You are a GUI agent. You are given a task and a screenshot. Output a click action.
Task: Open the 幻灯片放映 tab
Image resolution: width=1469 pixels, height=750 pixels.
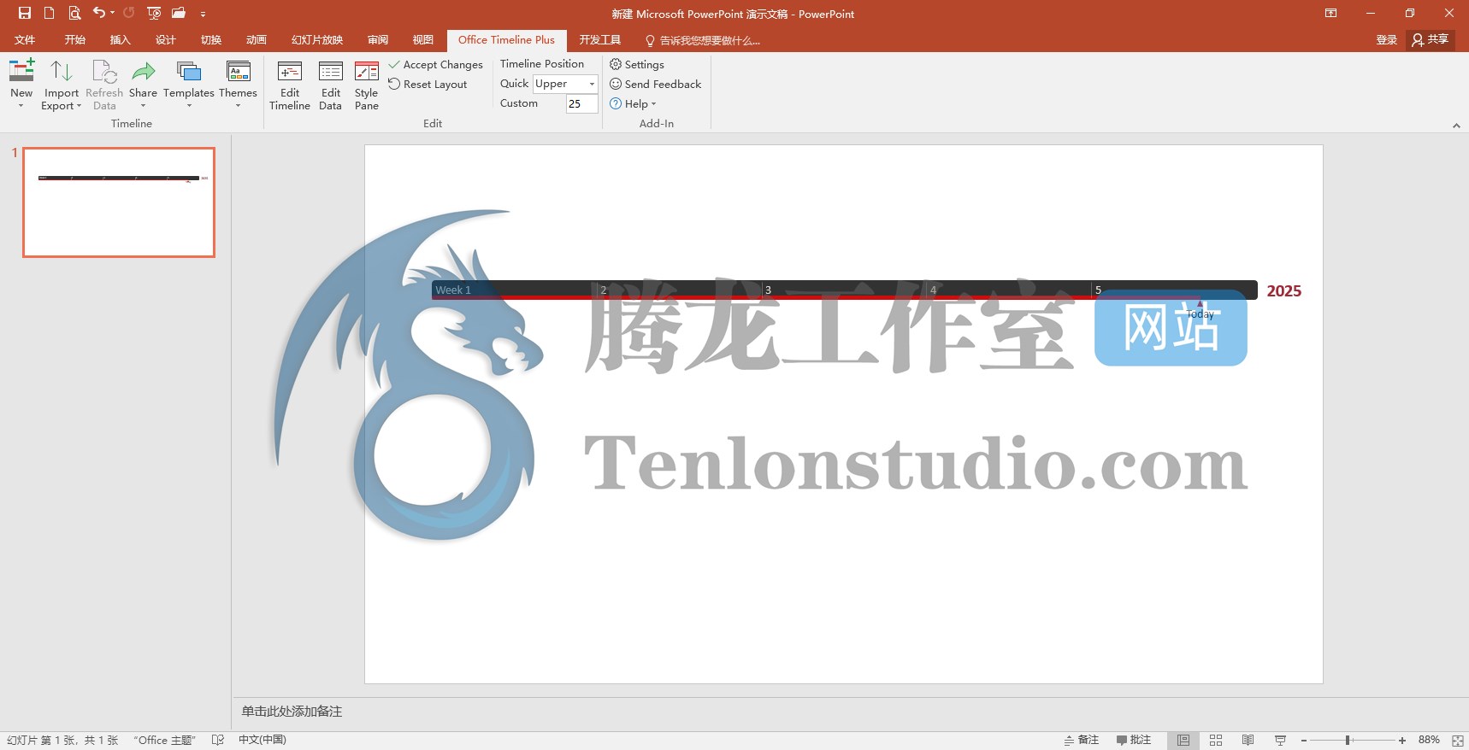coord(316,40)
